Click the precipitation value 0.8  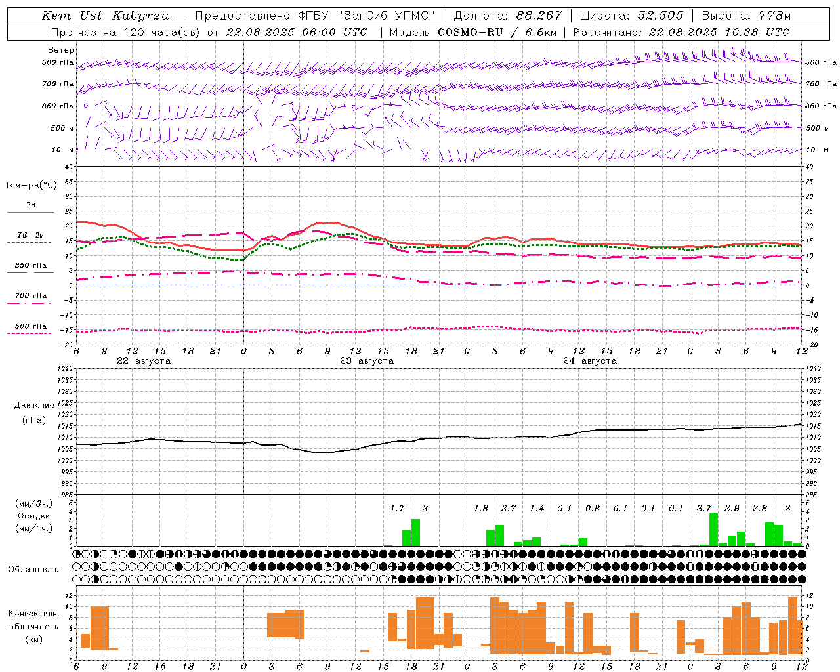(x=593, y=508)
